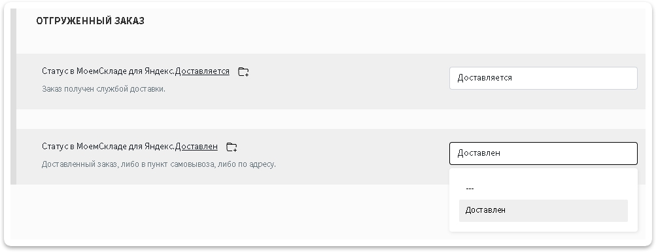Click the 'Доставленный заказ, либо в пункт самовывоза' description

(158, 164)
